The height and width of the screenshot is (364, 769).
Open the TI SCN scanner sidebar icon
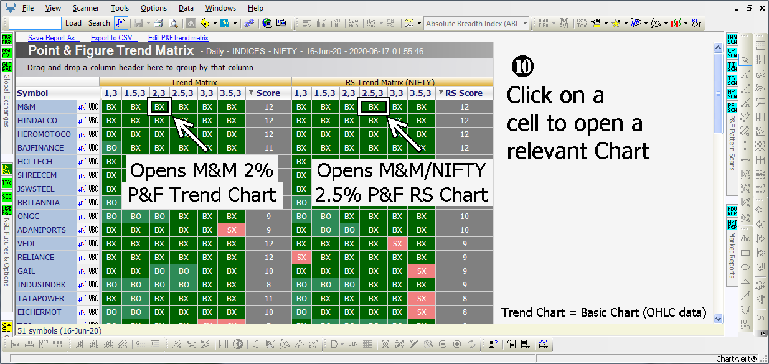[x=732, y=67]
